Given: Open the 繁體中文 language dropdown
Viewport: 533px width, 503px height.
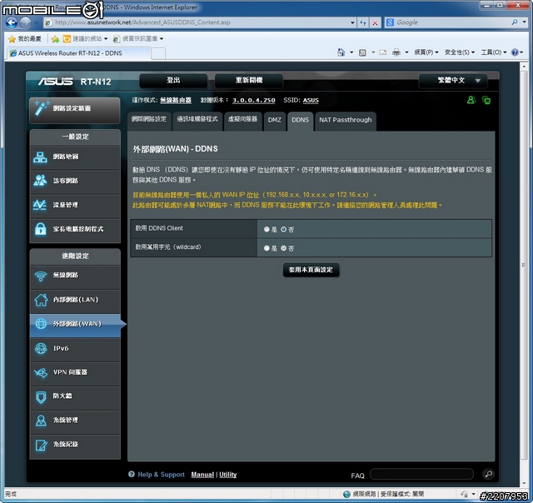Looking at the screenshot, I should coord(453,81).
